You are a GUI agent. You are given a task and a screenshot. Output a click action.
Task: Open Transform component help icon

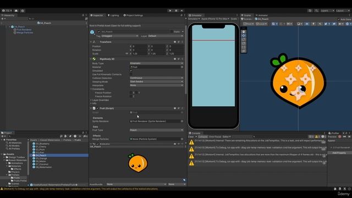(175, 42)
